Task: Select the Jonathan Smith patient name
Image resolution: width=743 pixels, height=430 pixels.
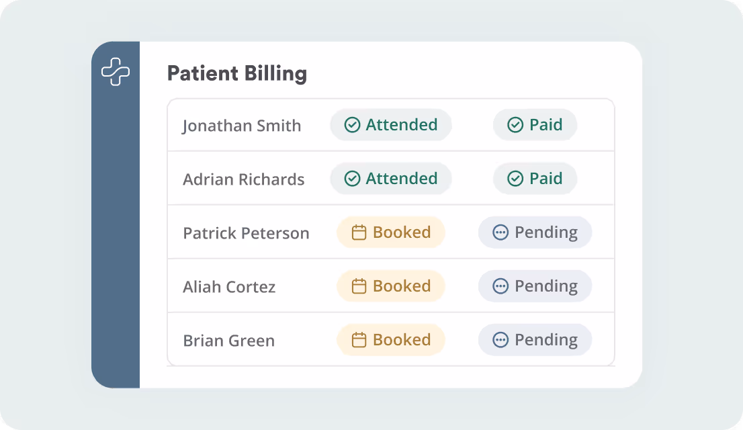Action: pos(242,126)
